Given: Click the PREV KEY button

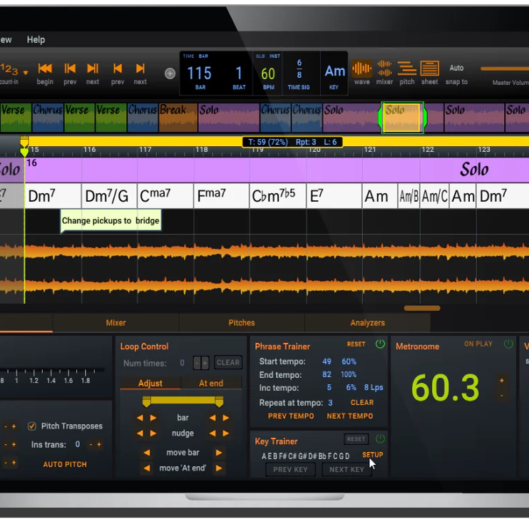Looking at the screenshot, I should 290,469.
